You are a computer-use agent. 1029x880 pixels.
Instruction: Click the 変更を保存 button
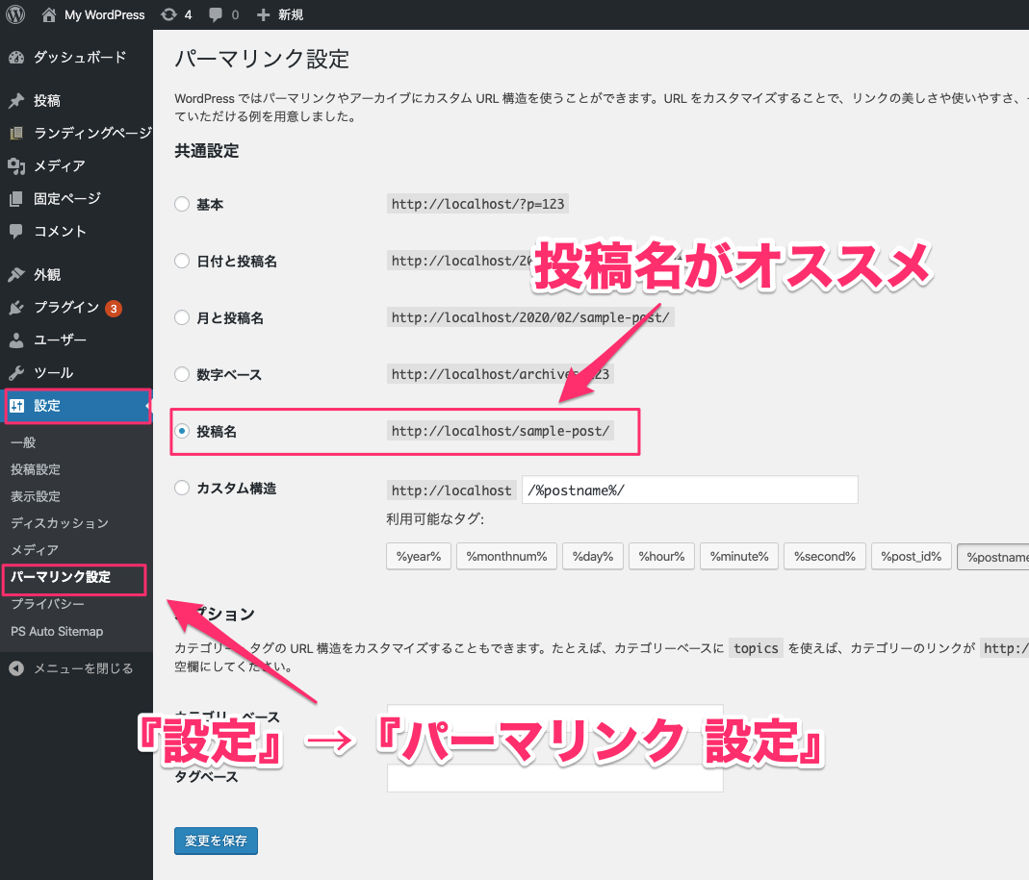216,840
